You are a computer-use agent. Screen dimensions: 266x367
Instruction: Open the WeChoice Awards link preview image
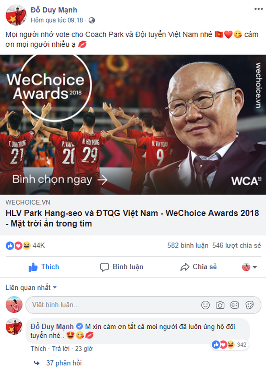coord(133,124)
